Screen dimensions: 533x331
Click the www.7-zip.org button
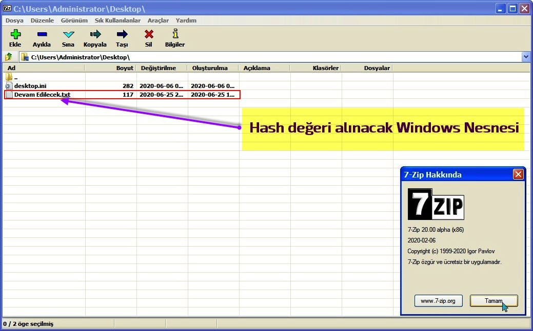pos(438,301)
